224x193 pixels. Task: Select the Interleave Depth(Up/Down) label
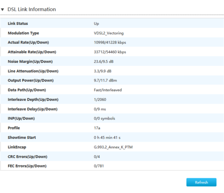point(33,99)
